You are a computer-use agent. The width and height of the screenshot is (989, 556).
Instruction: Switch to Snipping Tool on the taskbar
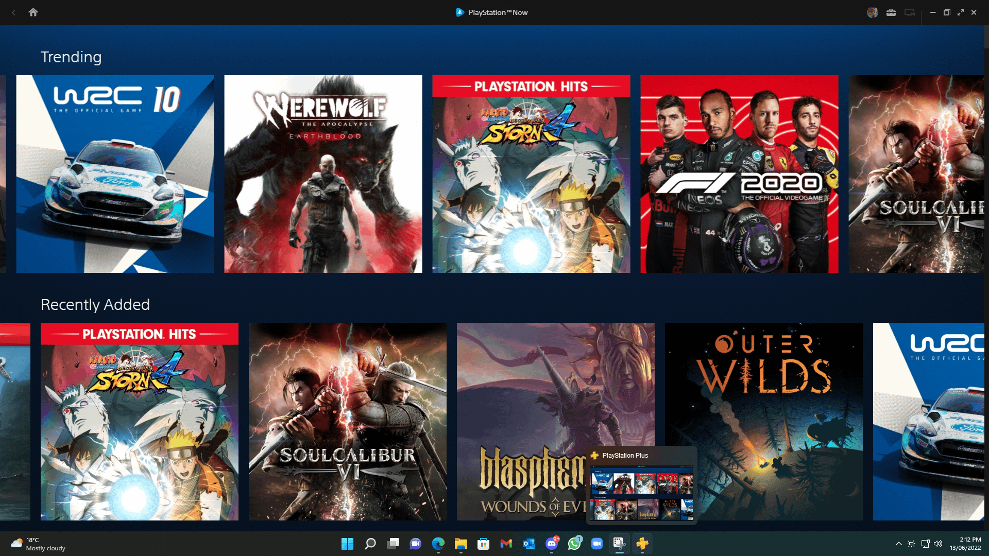coord(619,544)
